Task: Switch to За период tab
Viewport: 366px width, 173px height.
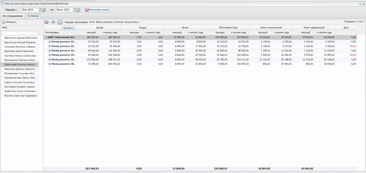Action: point(33,16)
